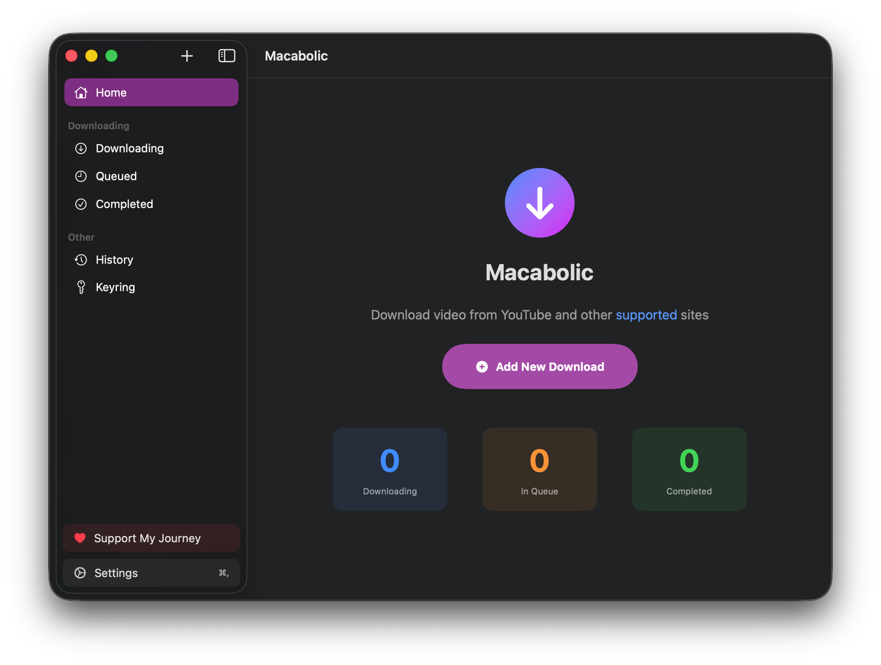
Task: Toggle the sidebar visibility icon
Action: 226,56
